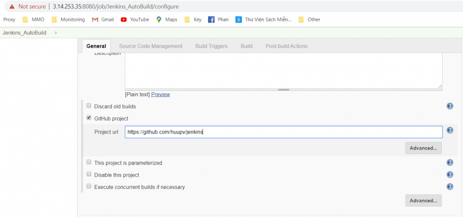This screenshot has width=463, height=217.
Task: Open help for Execute concurrent builds
Action: (450, 187)
